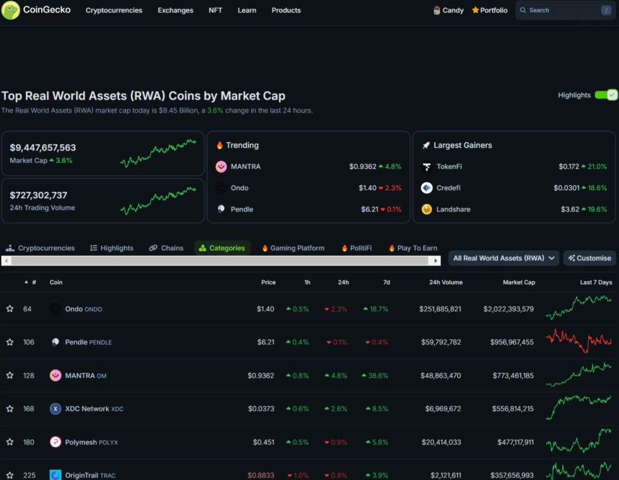Open the Polymesh POLYX coin page
Screen dimensions: 619x480
(x=91, y=442)
